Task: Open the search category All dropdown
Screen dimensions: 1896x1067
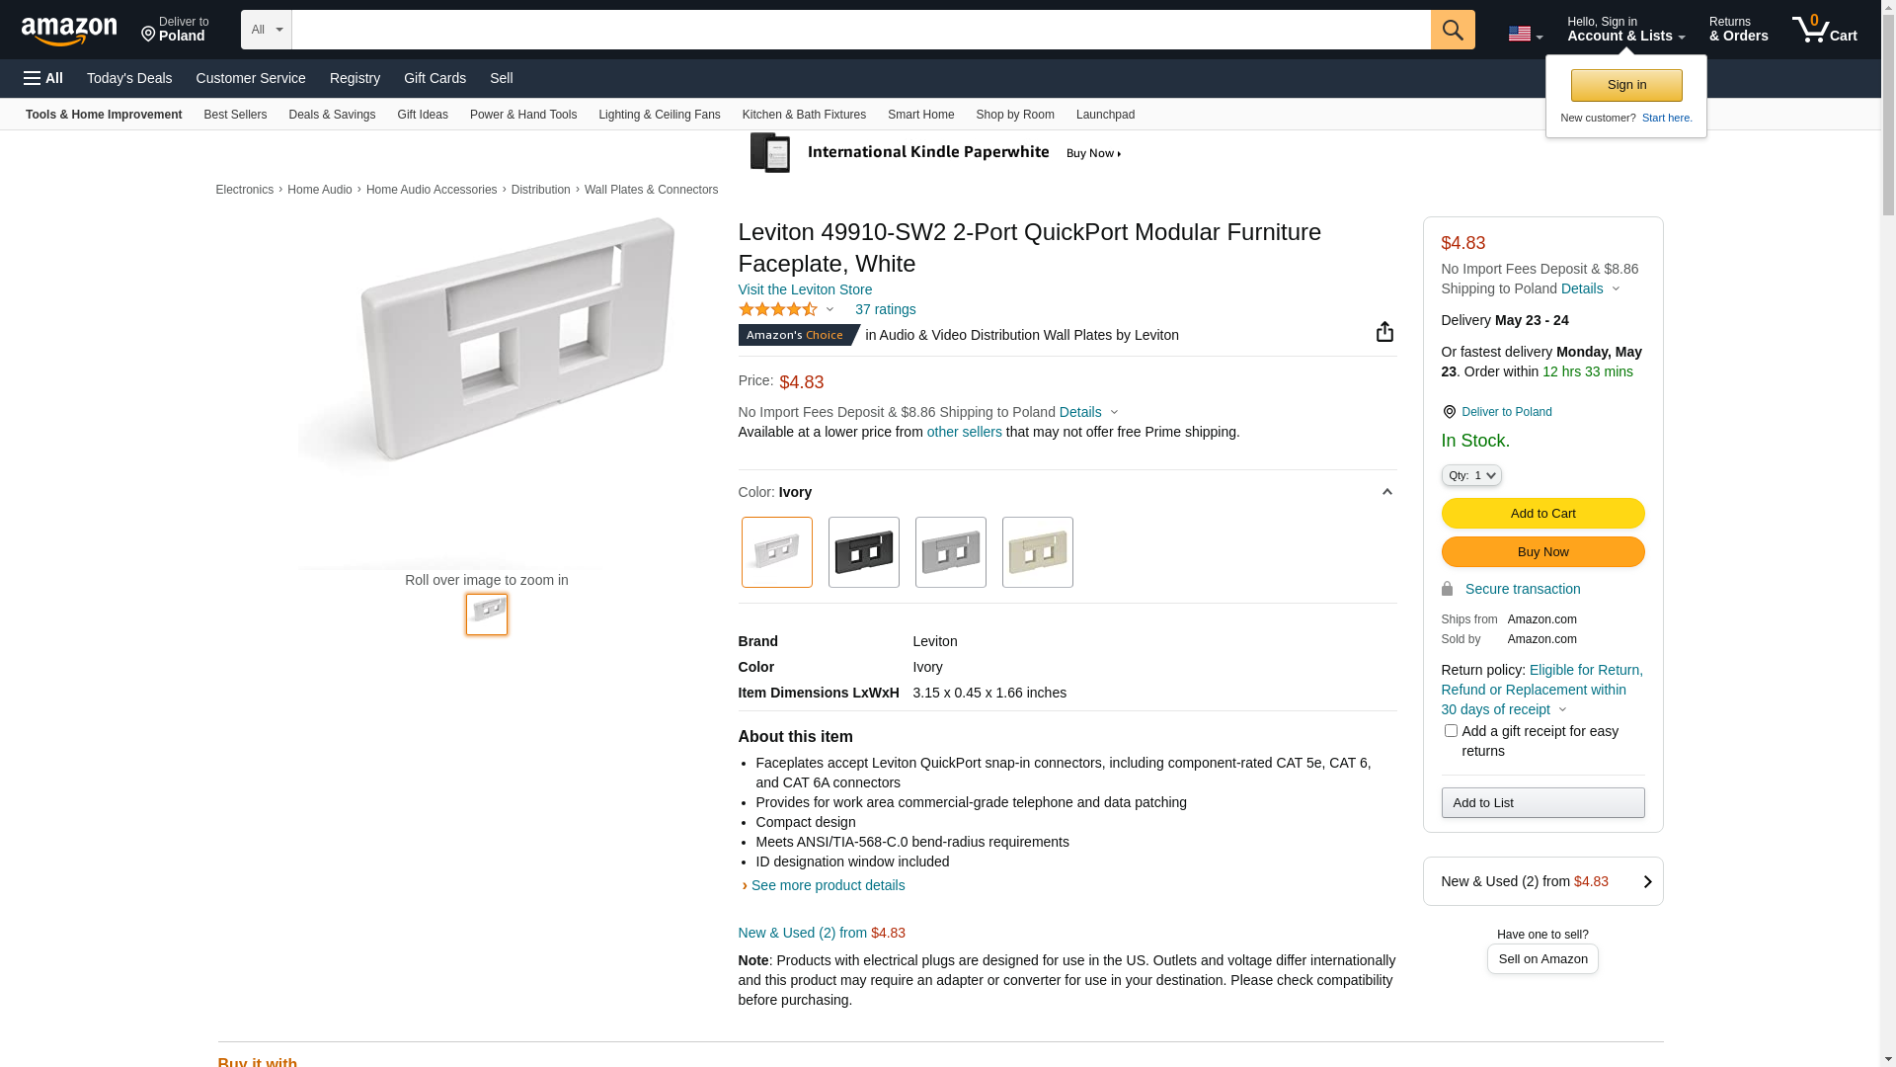Action: (266, 30)
